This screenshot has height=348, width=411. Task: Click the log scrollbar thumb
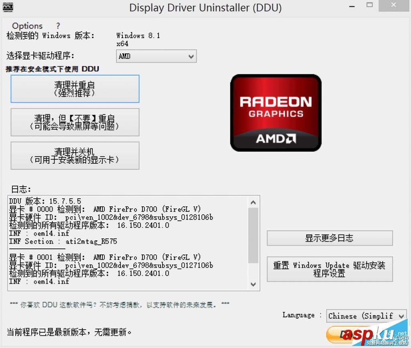pyautogui.click(x=253, y=235)
